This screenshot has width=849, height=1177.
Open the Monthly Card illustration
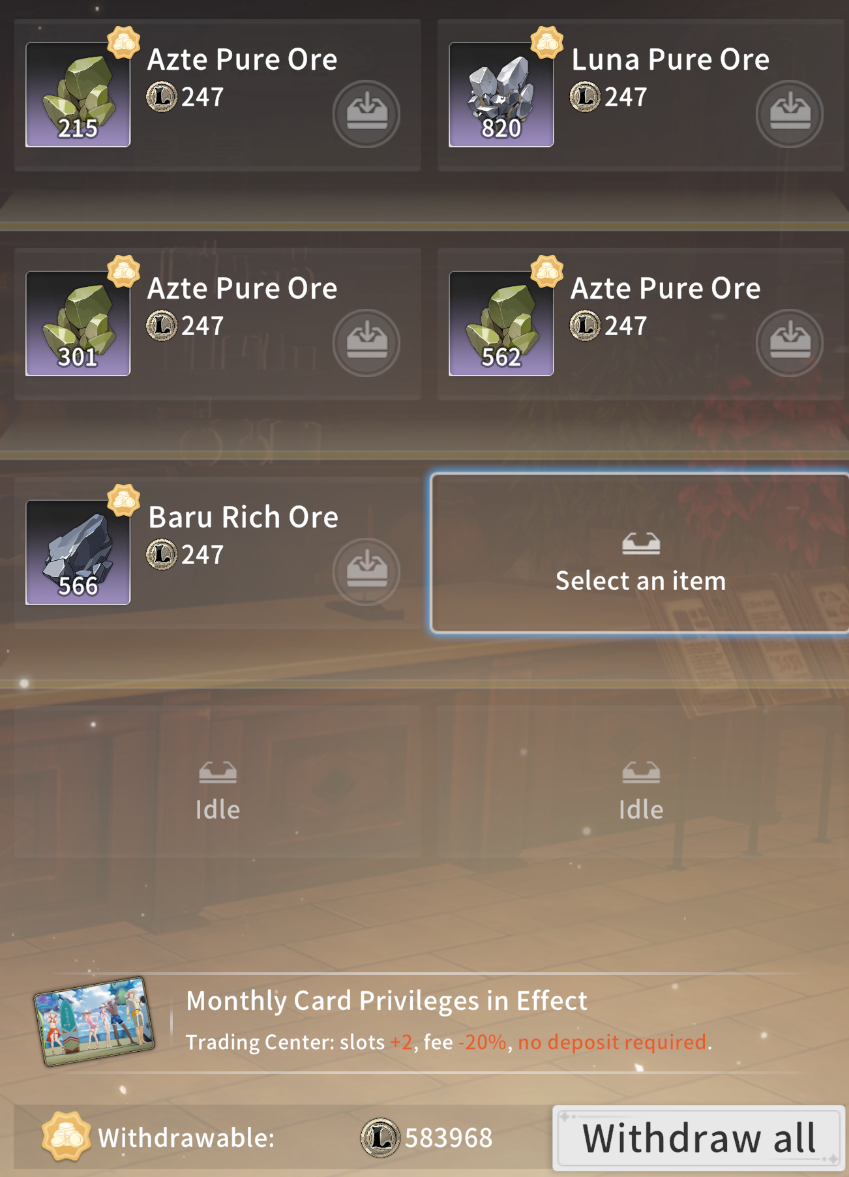pos(95,1021)
